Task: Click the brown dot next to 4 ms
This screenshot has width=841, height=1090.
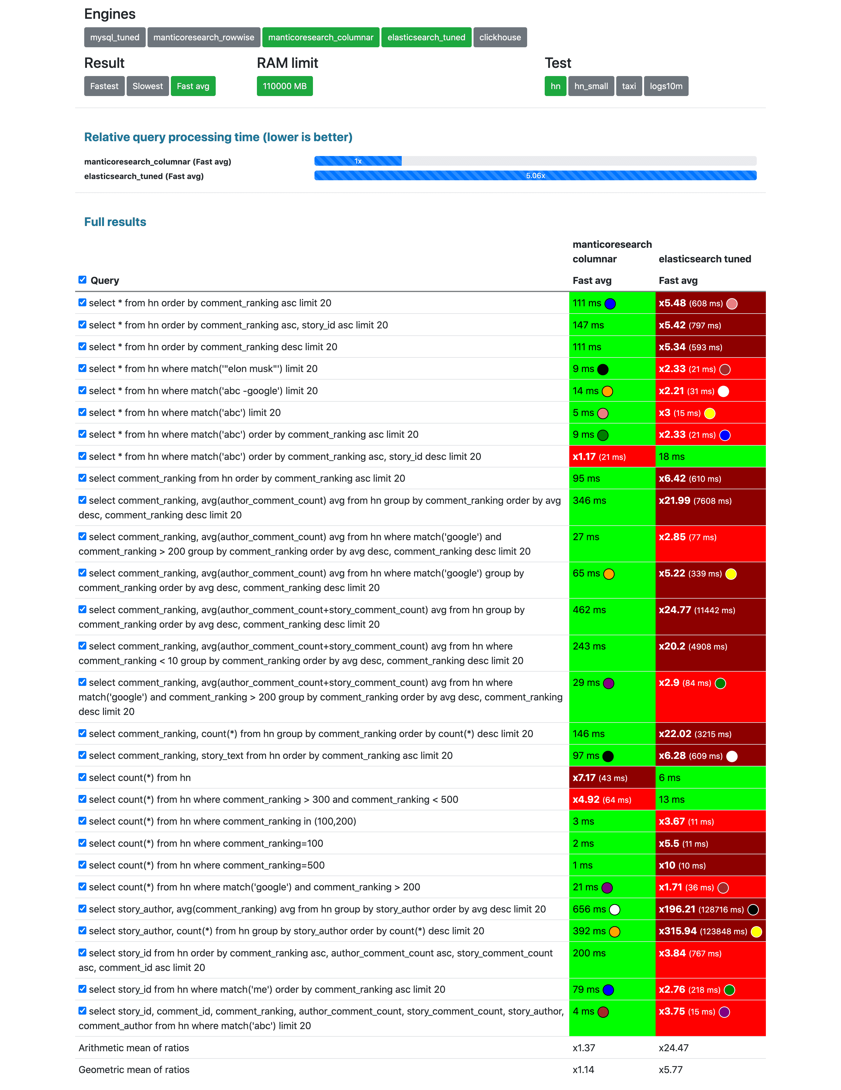Action: [x=603, y=1012]
